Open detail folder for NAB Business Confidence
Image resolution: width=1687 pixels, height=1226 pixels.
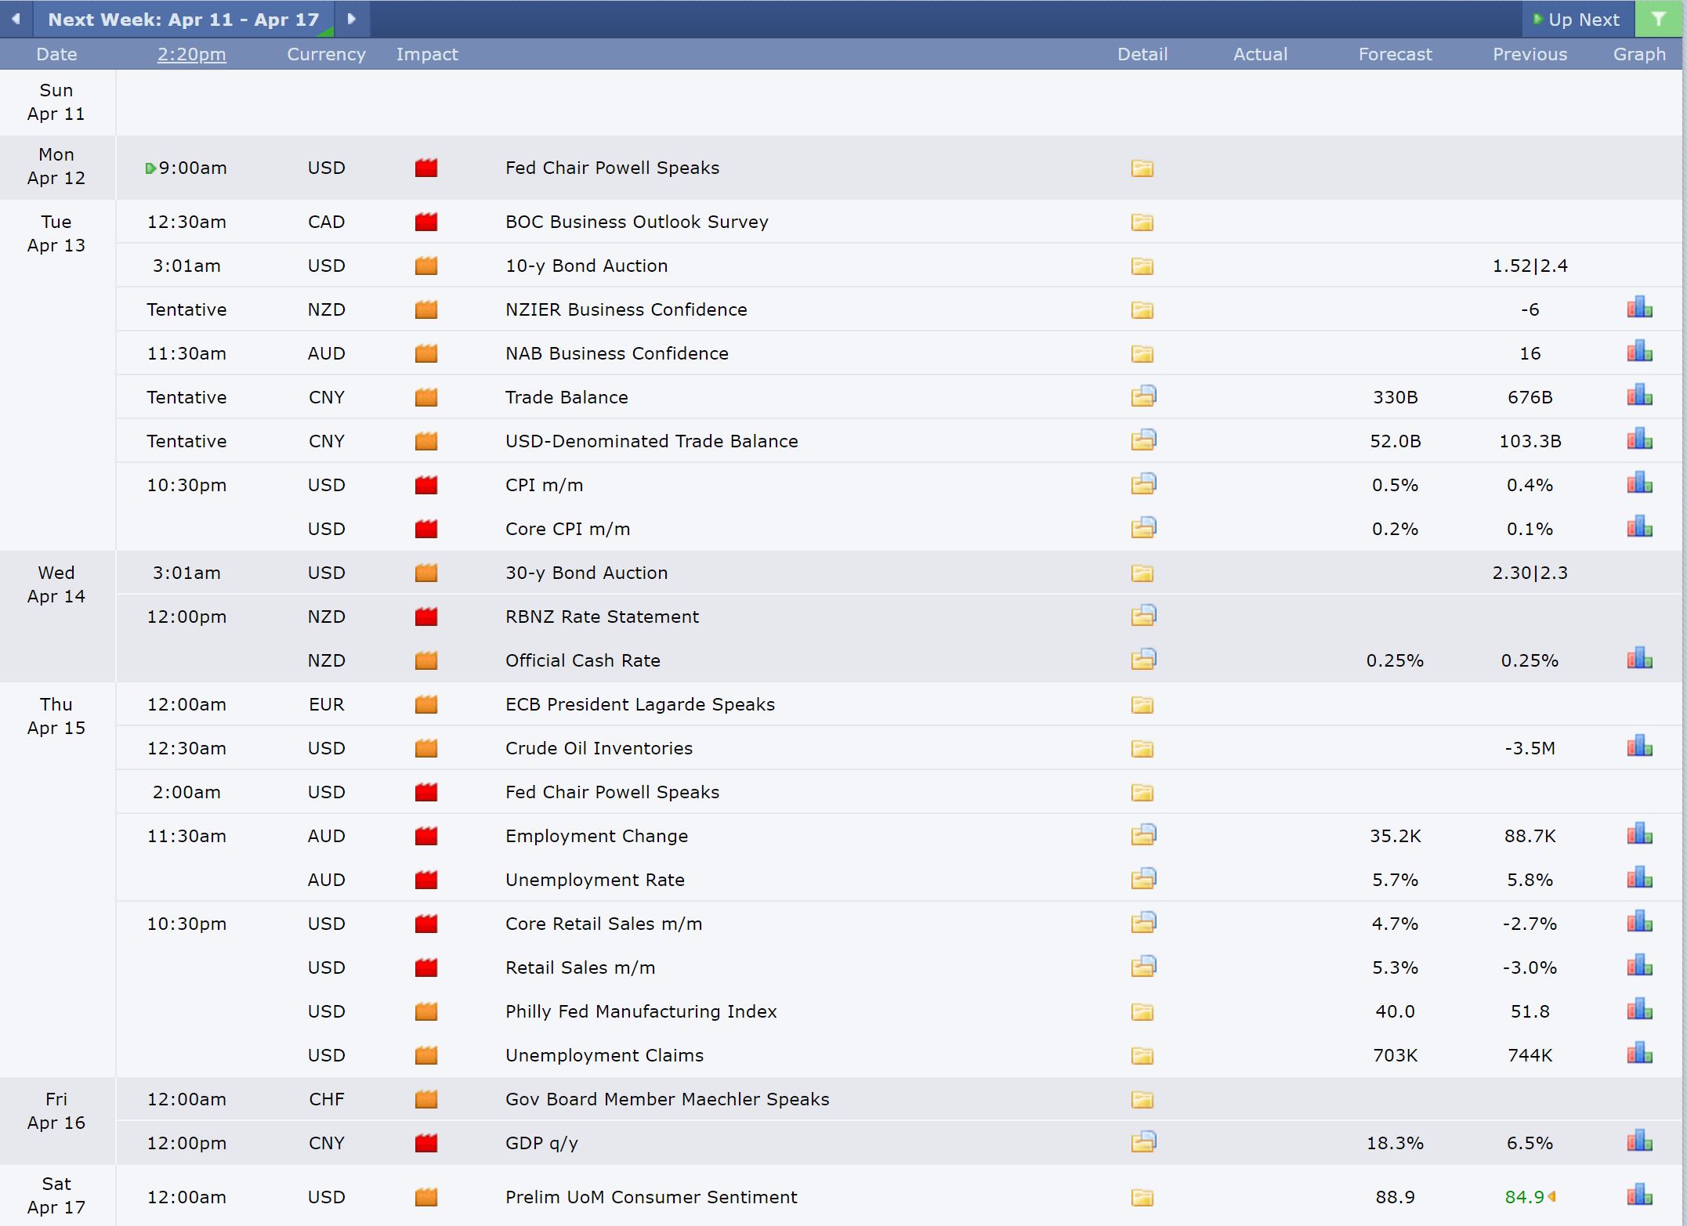[1142, 354]
